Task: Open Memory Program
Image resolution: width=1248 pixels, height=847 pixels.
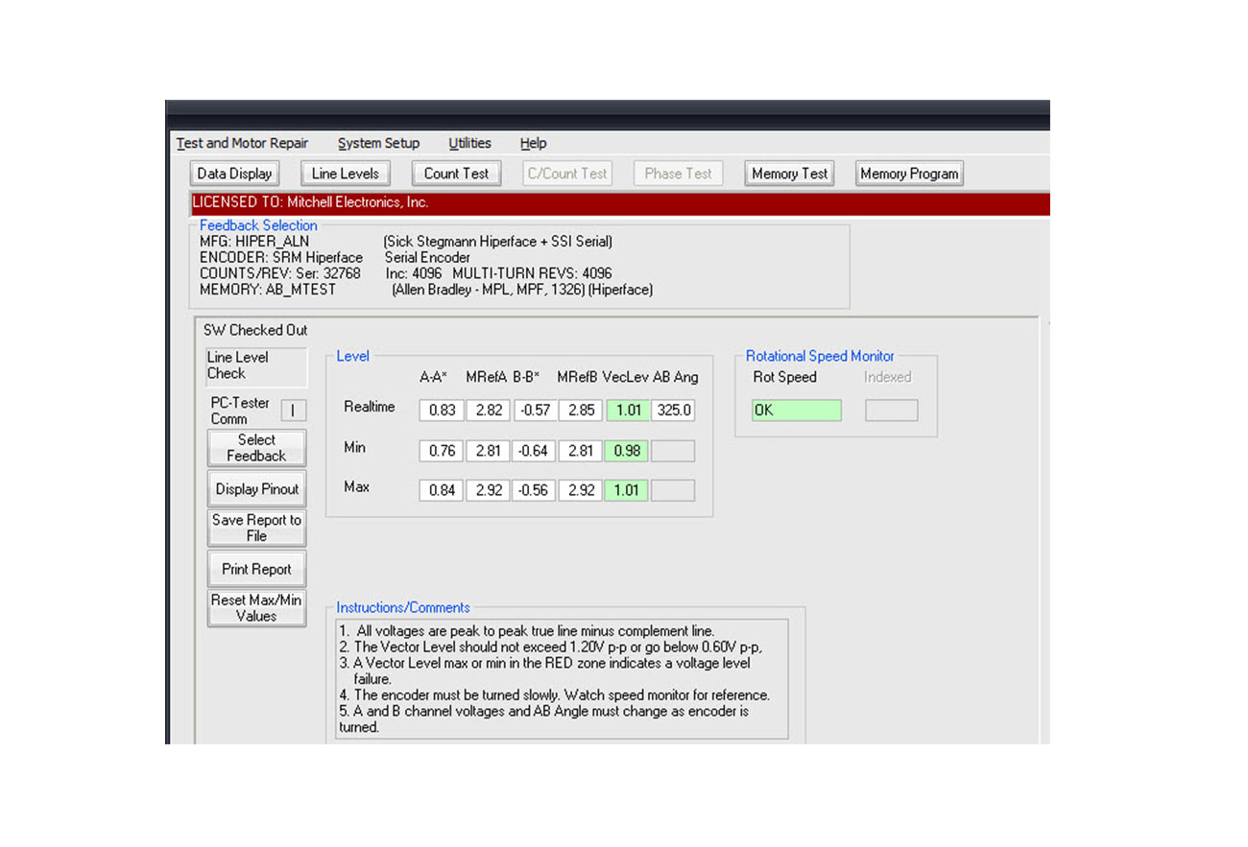Action: click(909, 174)
